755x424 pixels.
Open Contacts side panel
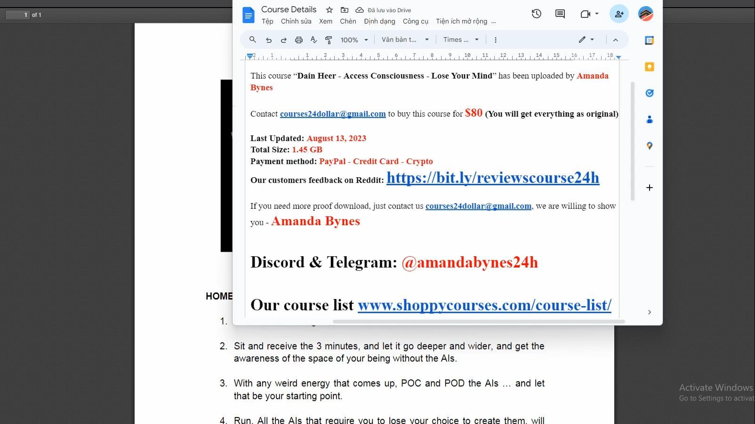click(650, 119)
